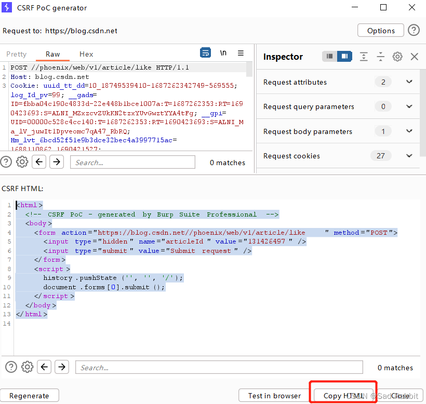Click Test in browser button

274,396
